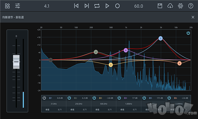The height and width of the screenshot is (119, 198).
Task: Enable band 1 power toggle
Action: click(x=44, y=98)
